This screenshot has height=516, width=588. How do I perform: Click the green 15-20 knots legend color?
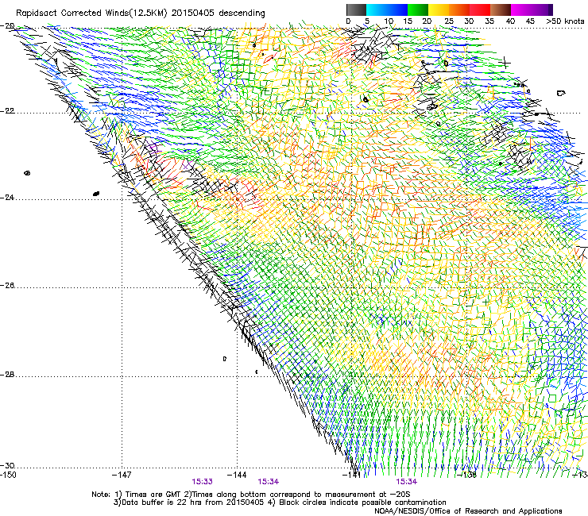(418, 10)
